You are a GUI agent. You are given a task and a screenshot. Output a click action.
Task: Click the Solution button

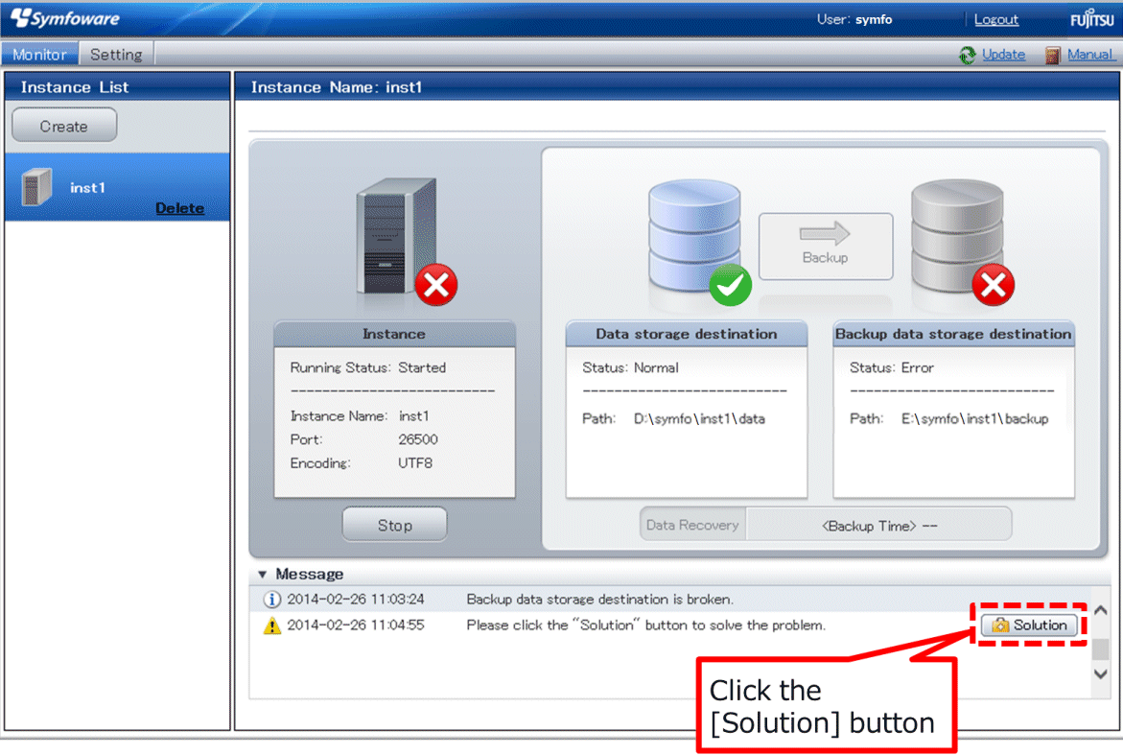point(1029,625)
